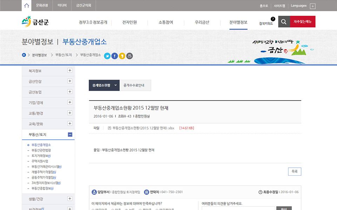Click the home icon in top bar
This screenshot has height=210, width=337.
27,6
